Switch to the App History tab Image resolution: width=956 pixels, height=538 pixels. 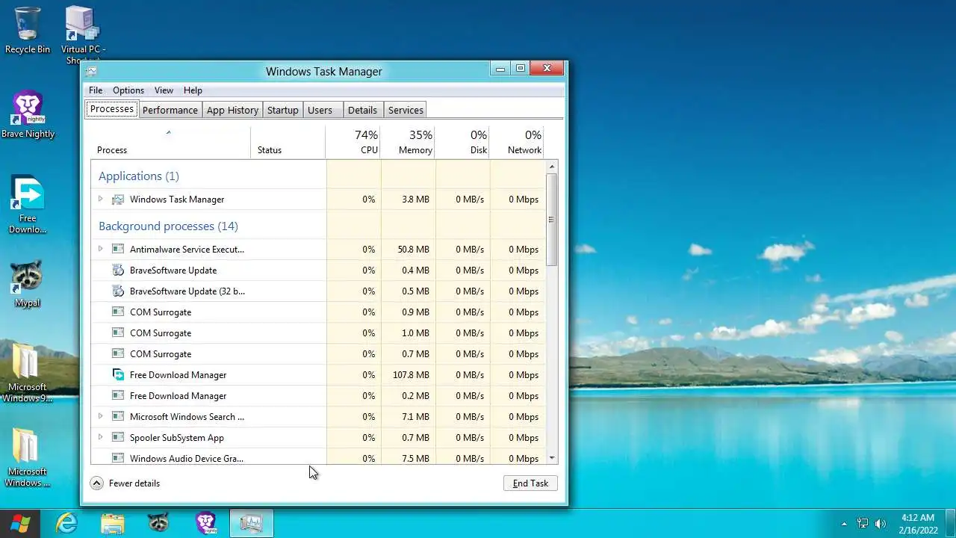232,110
